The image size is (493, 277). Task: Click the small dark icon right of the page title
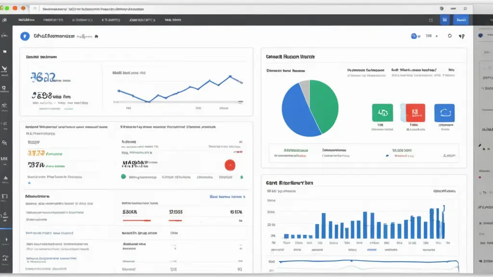tap(96, 37)
